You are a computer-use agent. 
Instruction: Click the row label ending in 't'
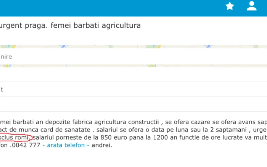coord(2,89)
